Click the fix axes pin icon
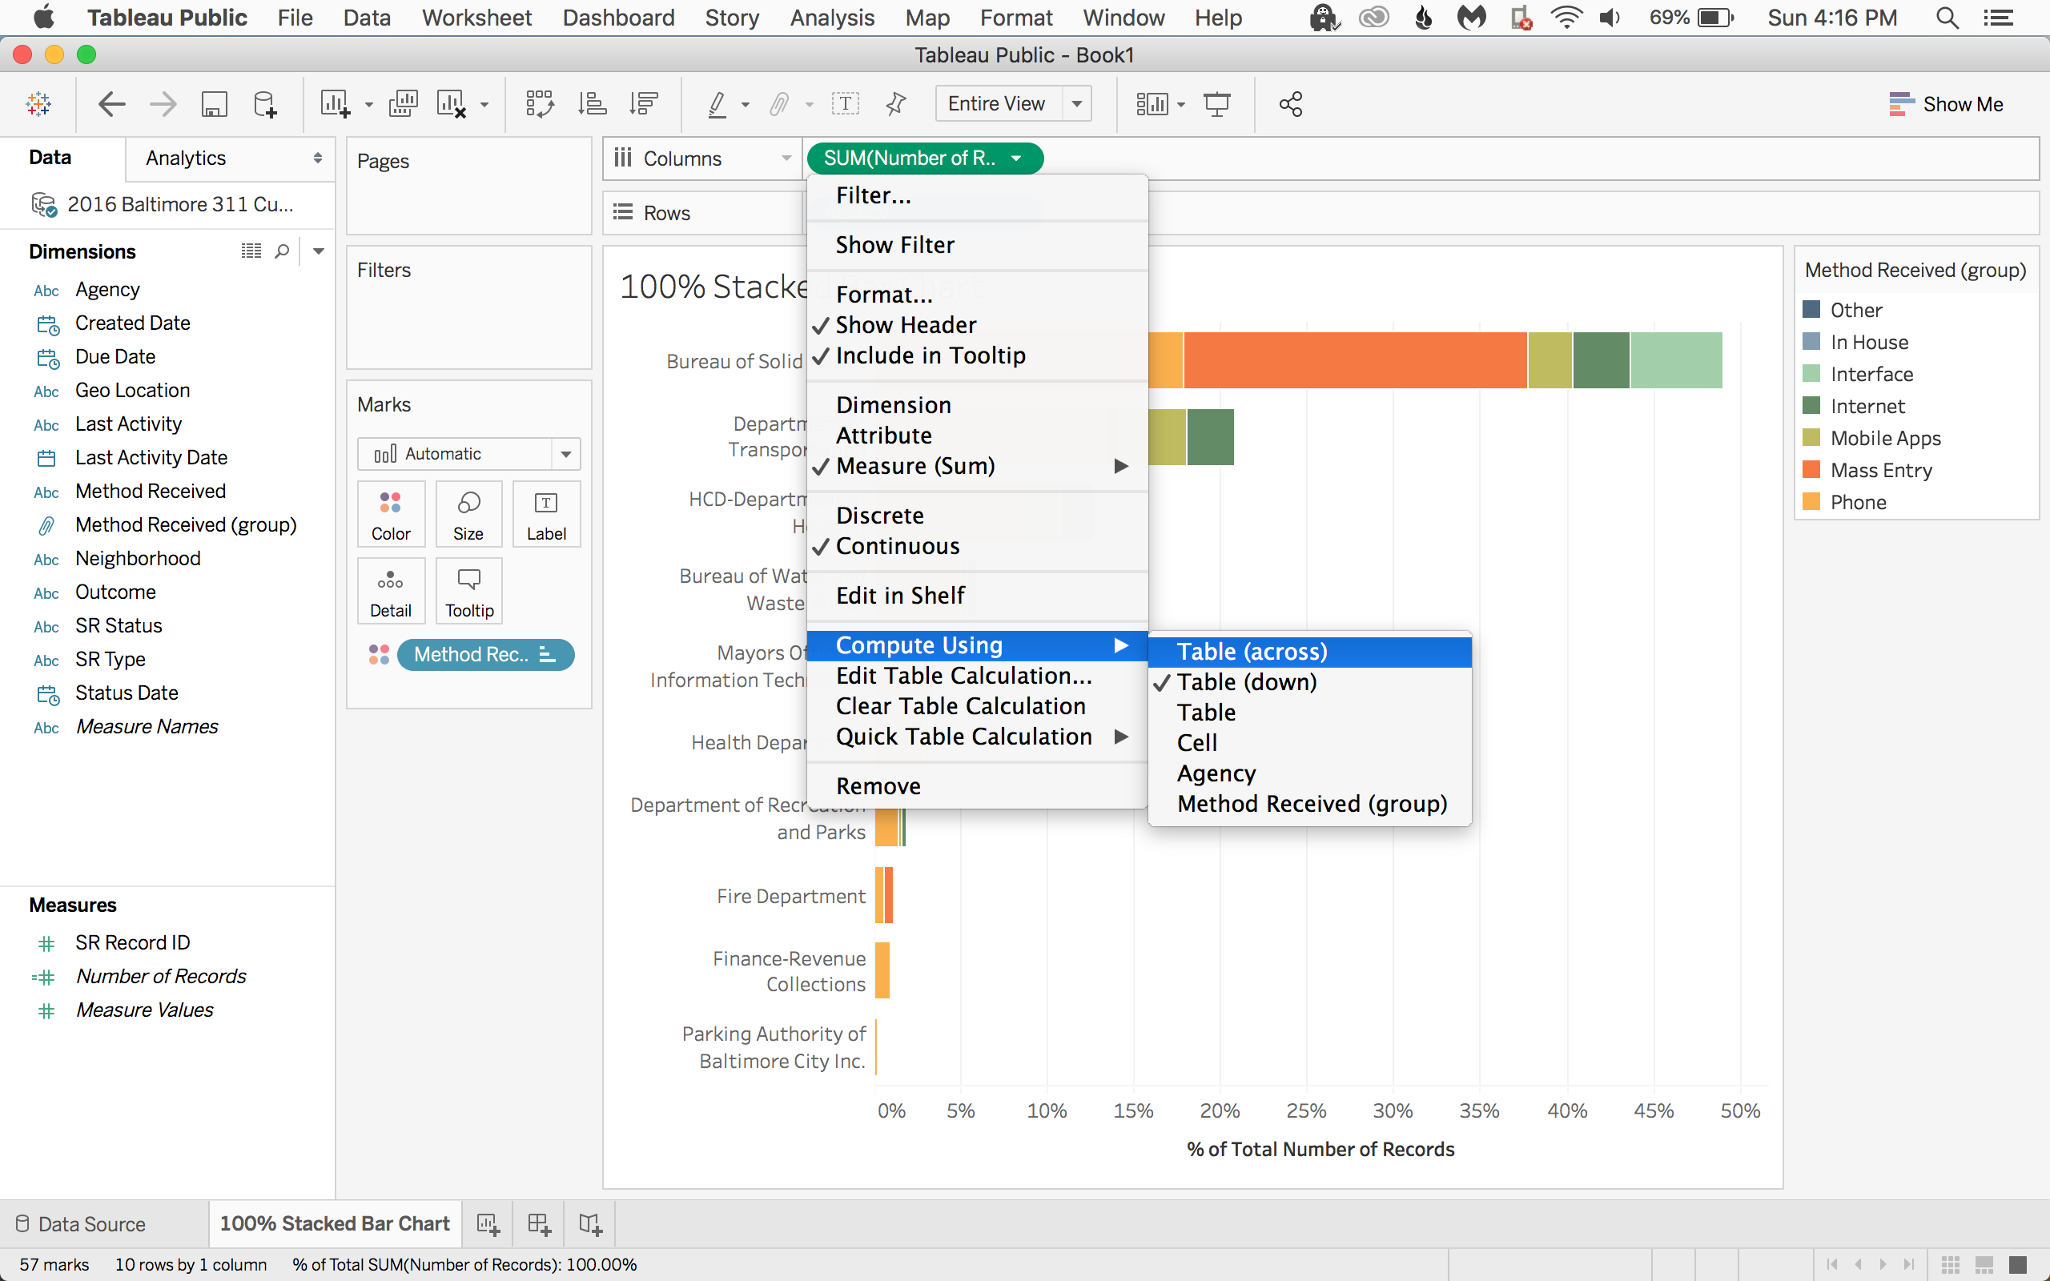This screenshot has width=2050, height=1281. 895,104
